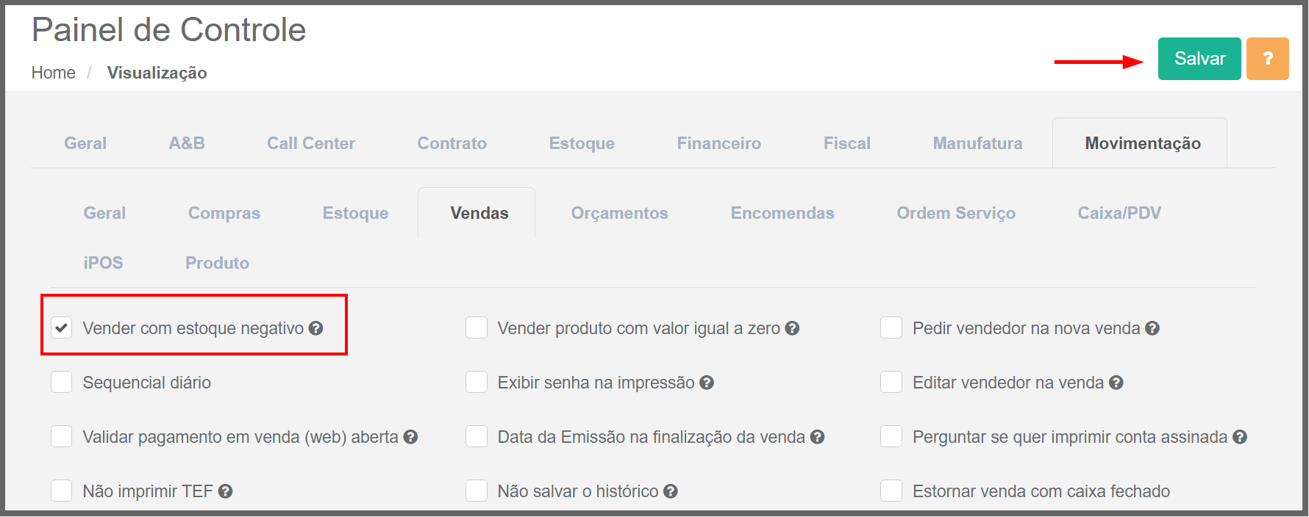Open help icon beside Vender com estoque negativo
Screen dimensions: 1309x517
[x=315, y=328]
